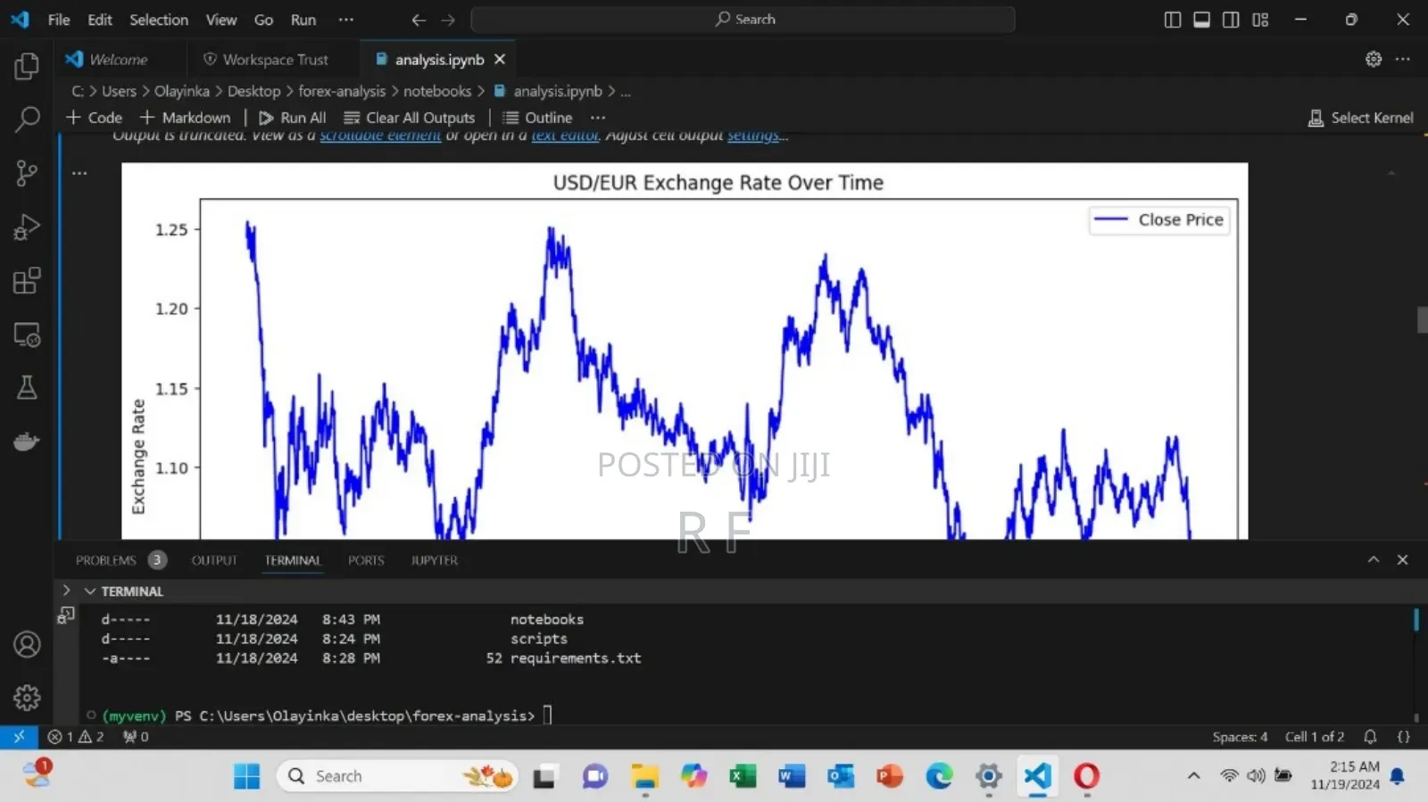The width and height of the screenshot is (1428, 802).
Task: Open the View menu
Action: click(x=221, y=20)
